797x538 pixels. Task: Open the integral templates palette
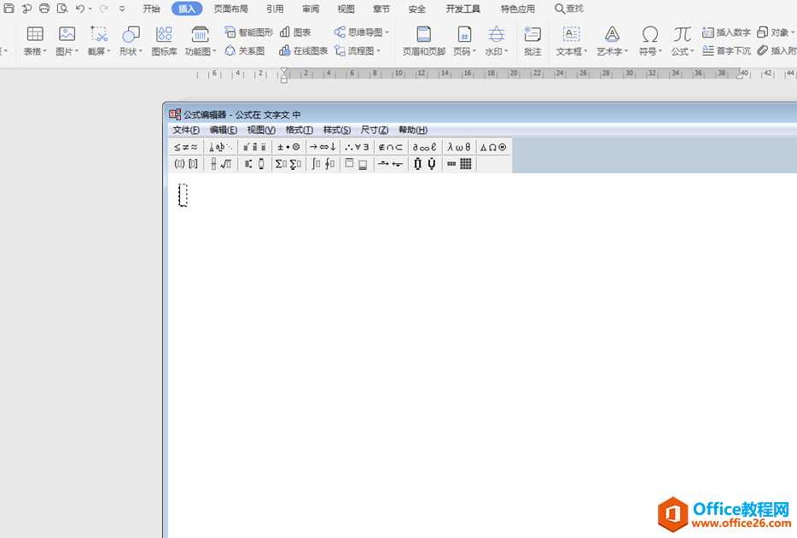tap(323, 164)
